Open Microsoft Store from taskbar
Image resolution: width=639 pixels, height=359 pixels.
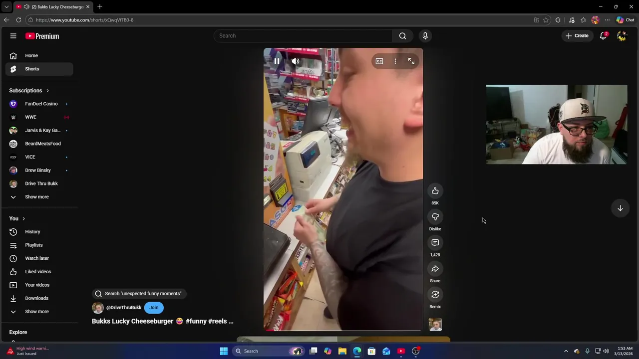click(371, 351)
